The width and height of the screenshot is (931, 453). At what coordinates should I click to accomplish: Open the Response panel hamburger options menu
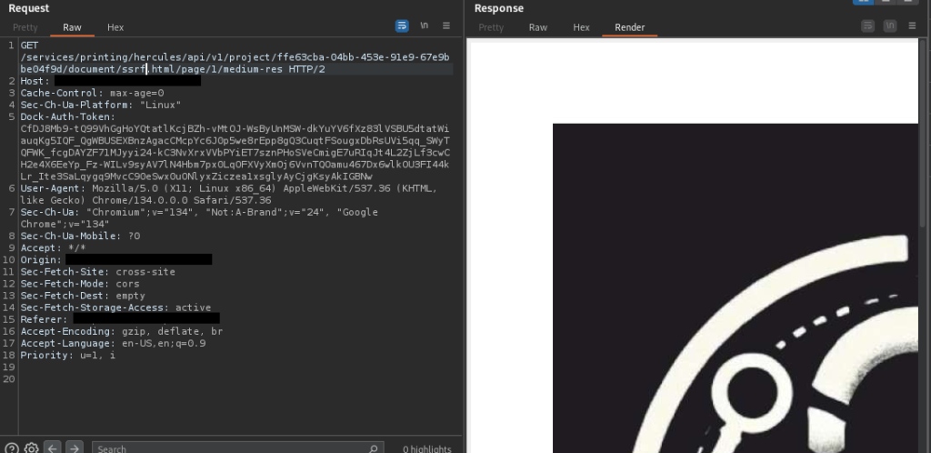(913, 26)
